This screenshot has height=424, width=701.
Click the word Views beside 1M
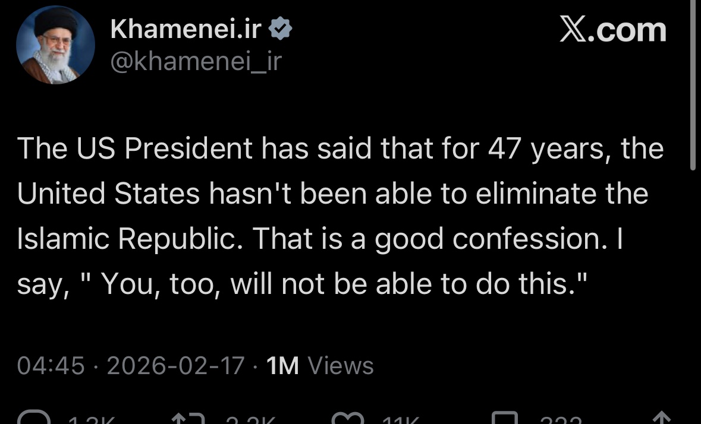pyautogui.click(x=341, y=366)
